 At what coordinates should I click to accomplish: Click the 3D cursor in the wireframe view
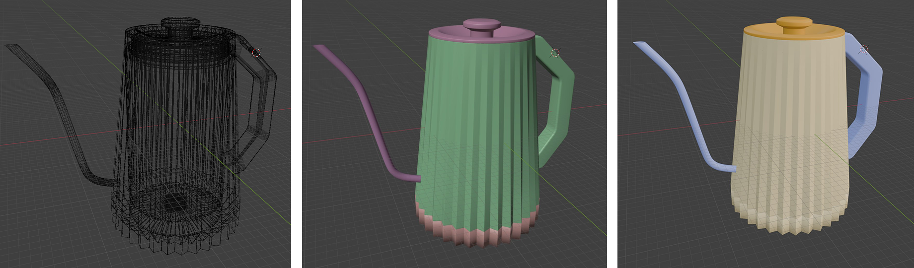(x=256, y=52)
